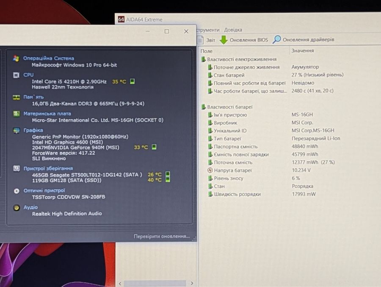Image resolution: width=381 pixels, height=287 pixels.
Task: Open the Пристрої зберігання section link
Action: (x=48, y=168)
